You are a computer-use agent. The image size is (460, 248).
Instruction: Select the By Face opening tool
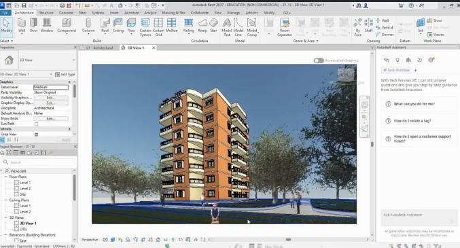(357, 27)
